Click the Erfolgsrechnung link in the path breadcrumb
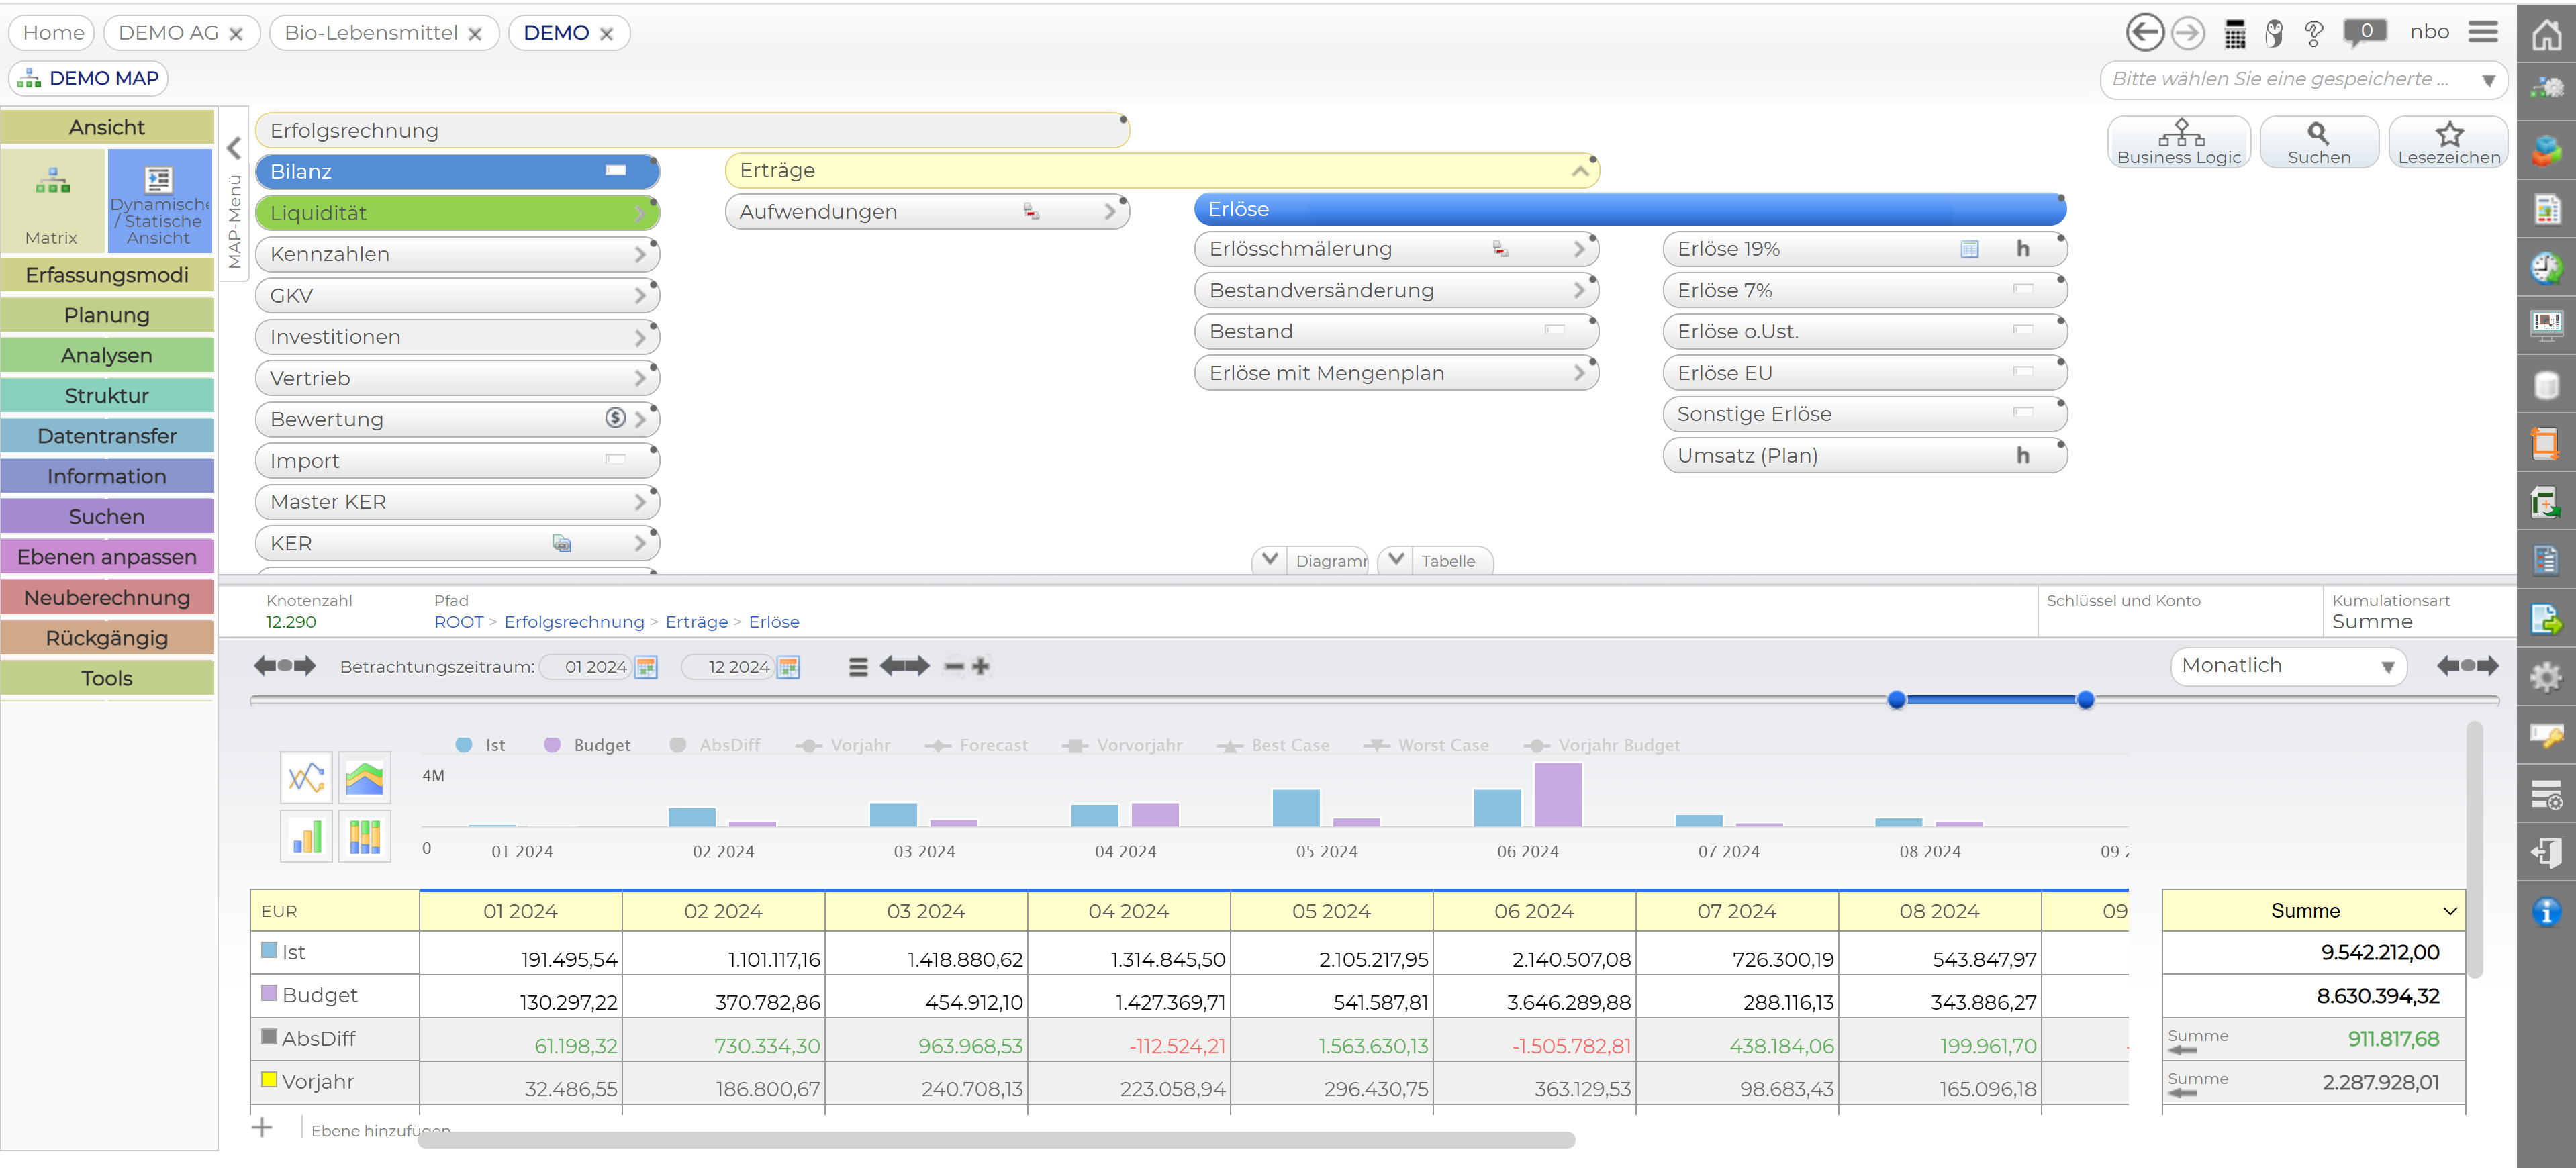This screenshot has height=1168, width=2576. (x=574, y=622)
